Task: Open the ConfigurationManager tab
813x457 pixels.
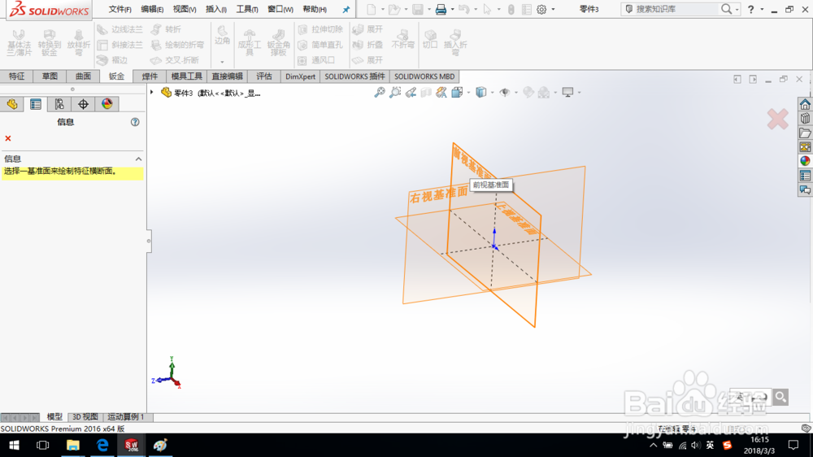Action: tap(59, 104)
